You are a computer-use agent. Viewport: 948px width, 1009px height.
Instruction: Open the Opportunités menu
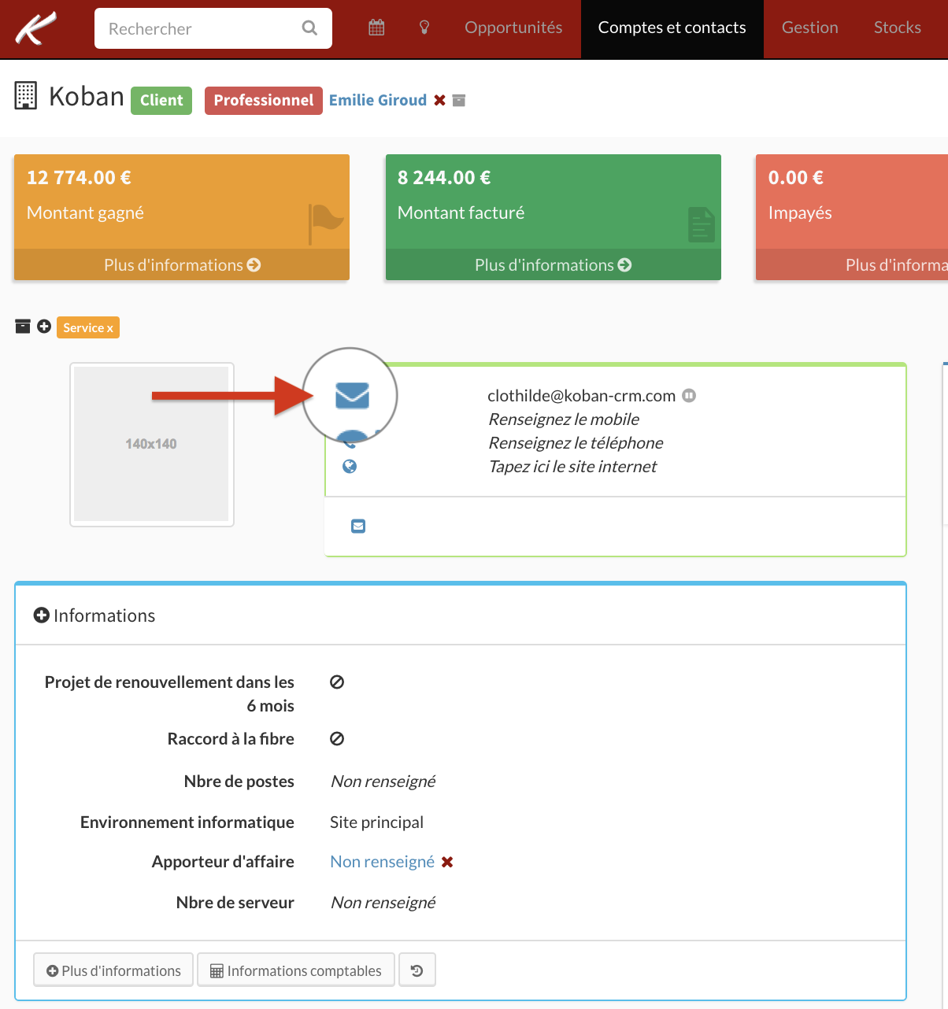[513, 28]
